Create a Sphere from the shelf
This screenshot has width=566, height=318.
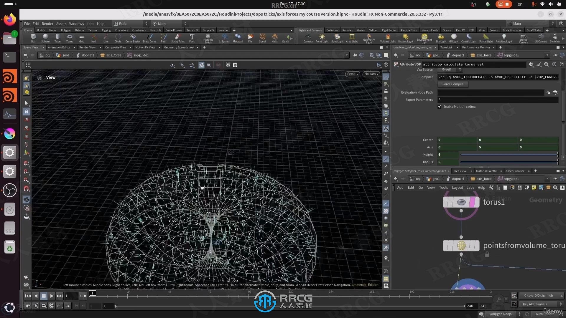45,38
